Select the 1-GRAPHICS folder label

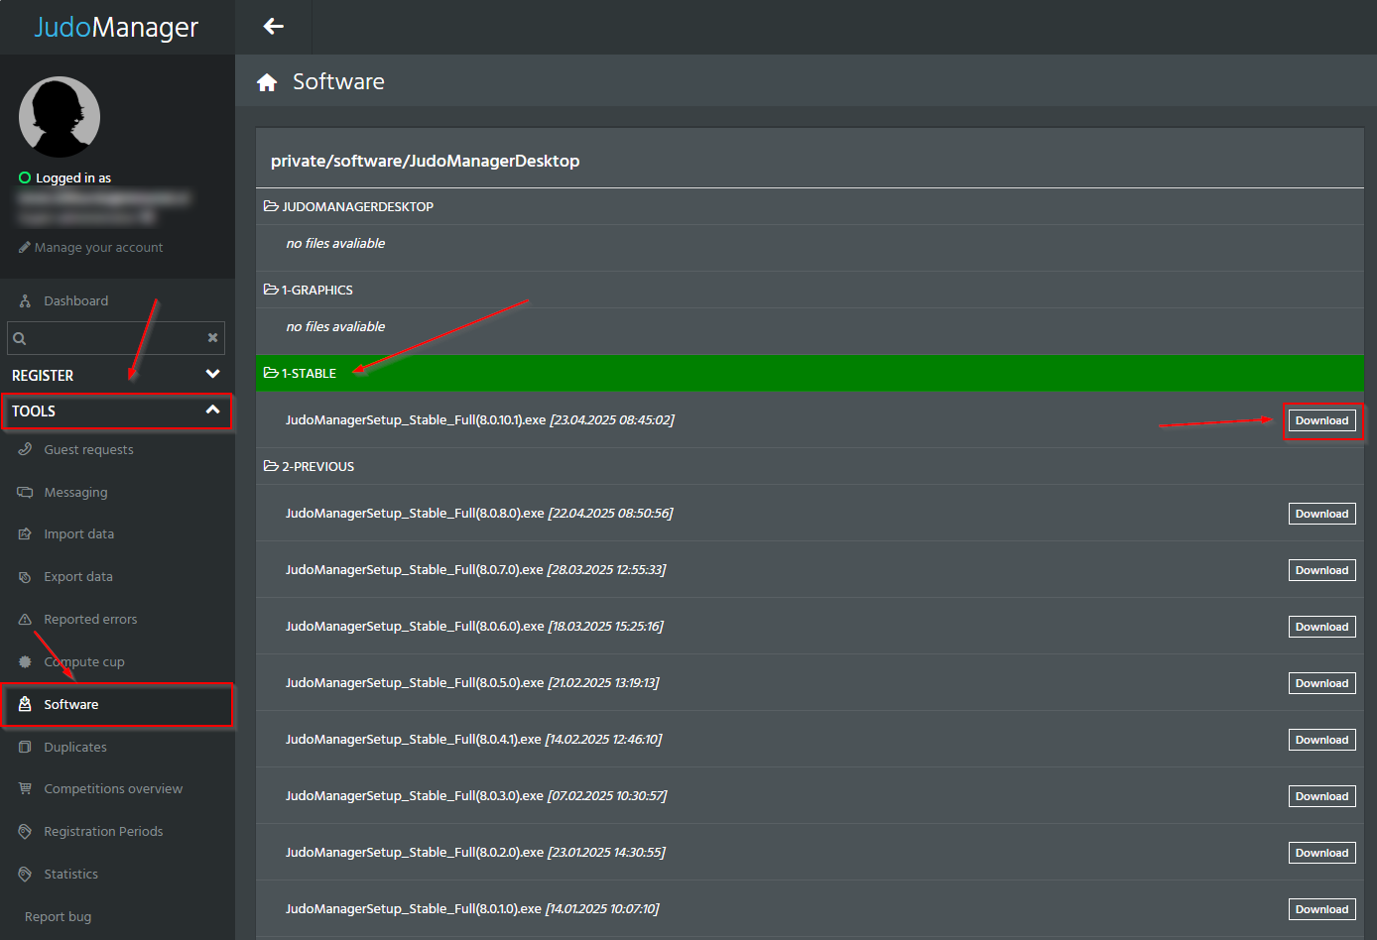(x=317, y=291)
